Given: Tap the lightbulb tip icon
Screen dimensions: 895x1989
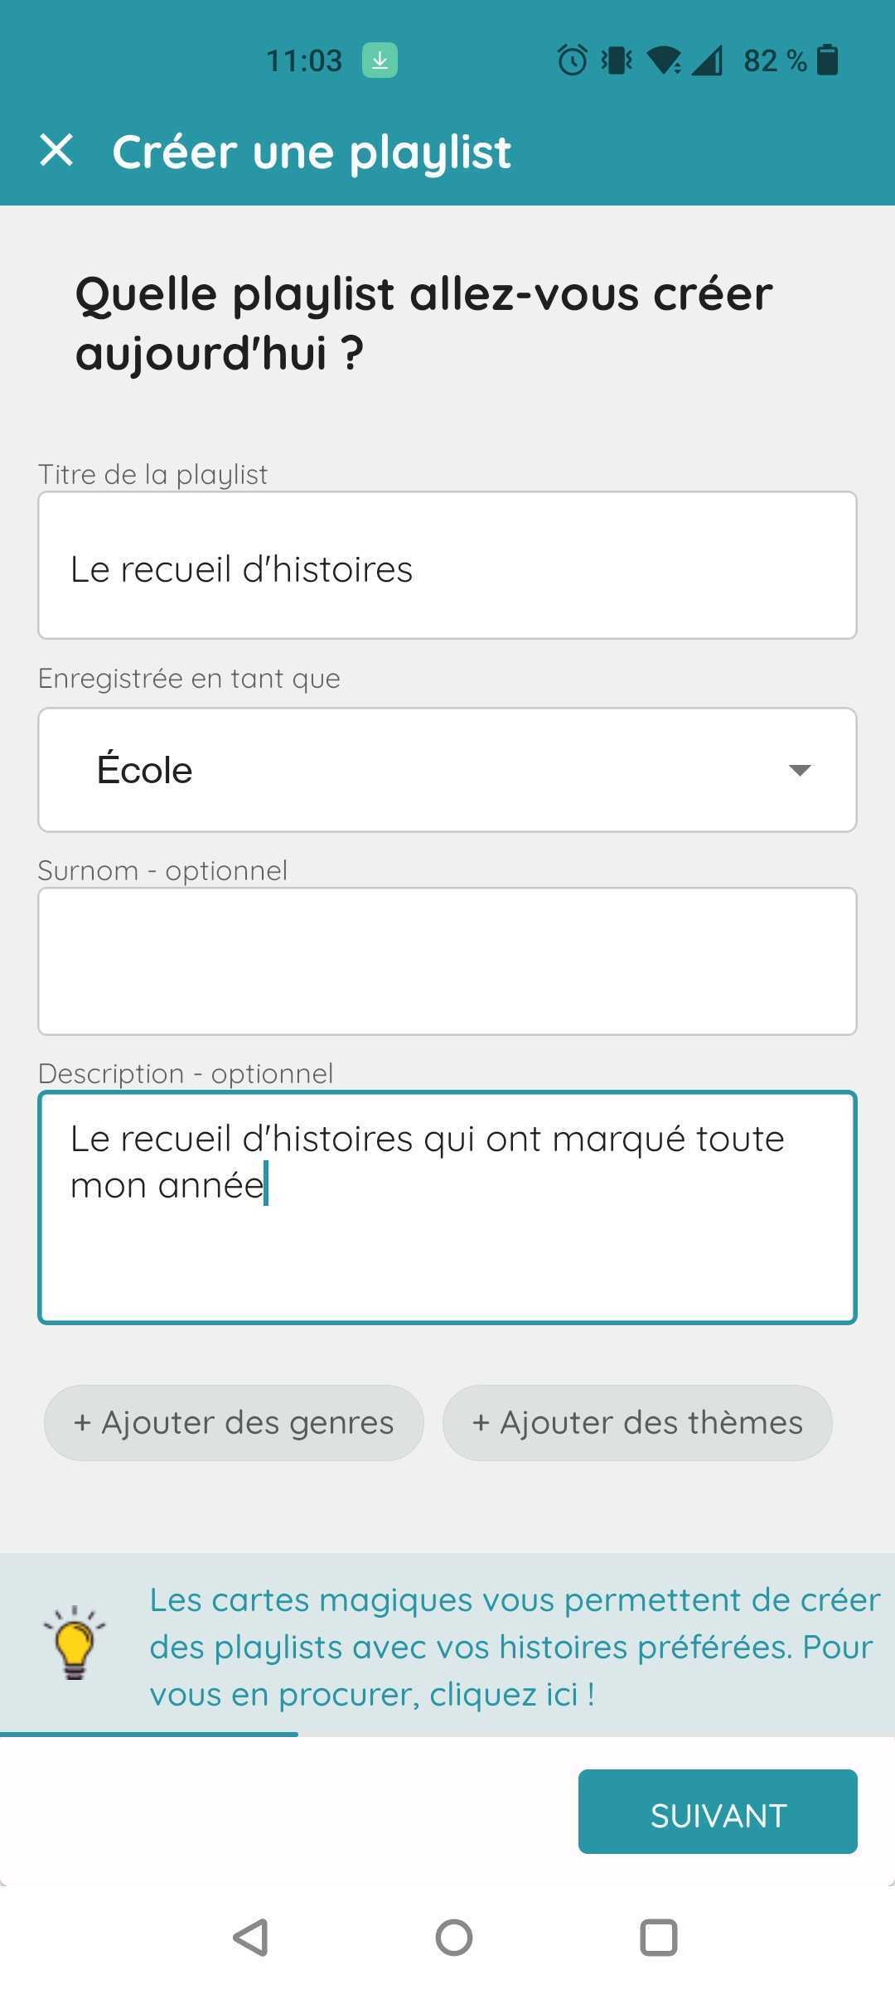Looking at the screenshot, I should [75, 1643].
